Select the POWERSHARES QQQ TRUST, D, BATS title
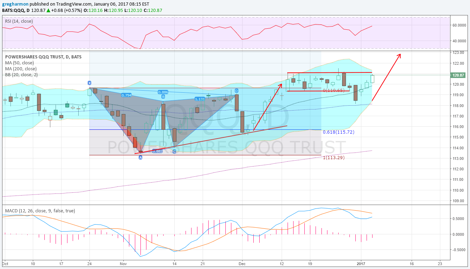Viewport: 470px width, 269px height. pos(43,57)
